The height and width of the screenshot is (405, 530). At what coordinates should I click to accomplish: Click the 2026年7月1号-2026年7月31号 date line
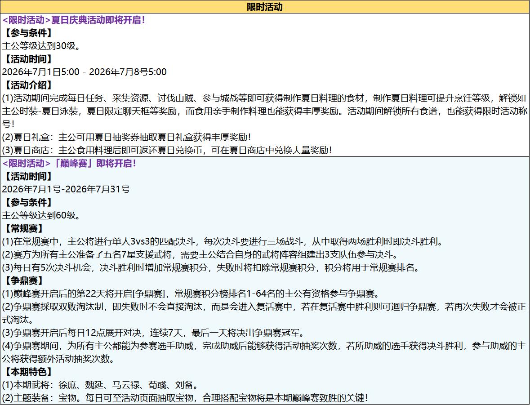(66, 189)
